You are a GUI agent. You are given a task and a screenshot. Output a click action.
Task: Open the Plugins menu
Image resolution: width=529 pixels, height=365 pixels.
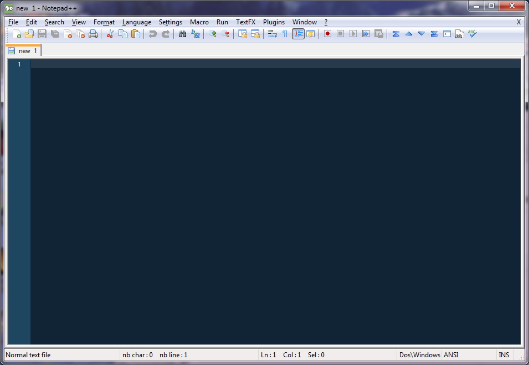click(274, 22)
